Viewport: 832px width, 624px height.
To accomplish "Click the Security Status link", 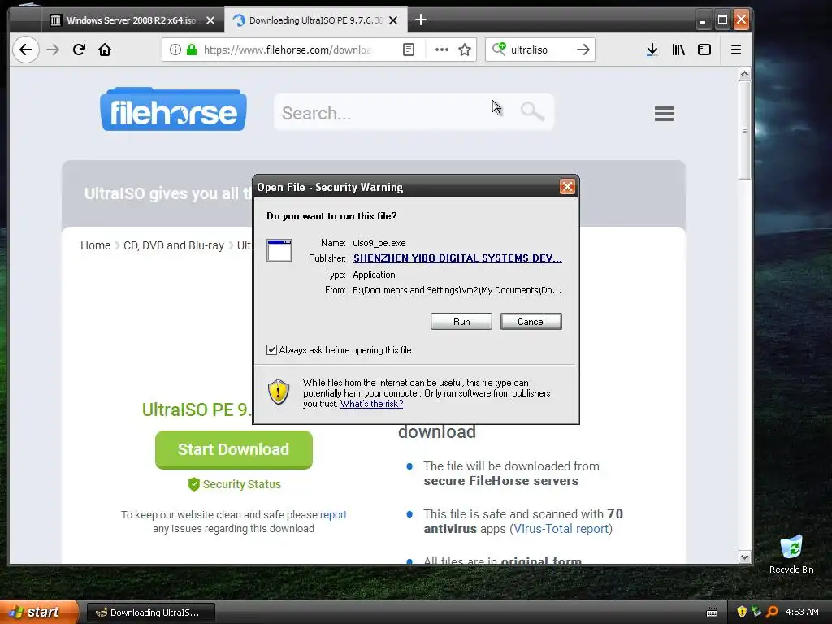I will (x=235, y=484).
